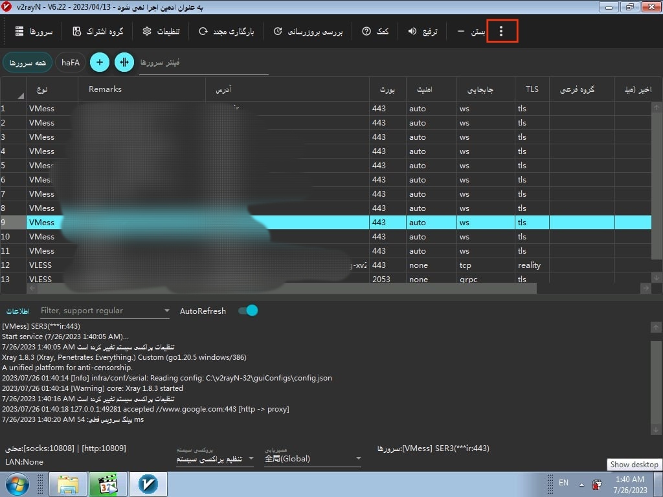Click the three-dot more options icon
The image size is (663, 497).
click(x=501, y=31)
